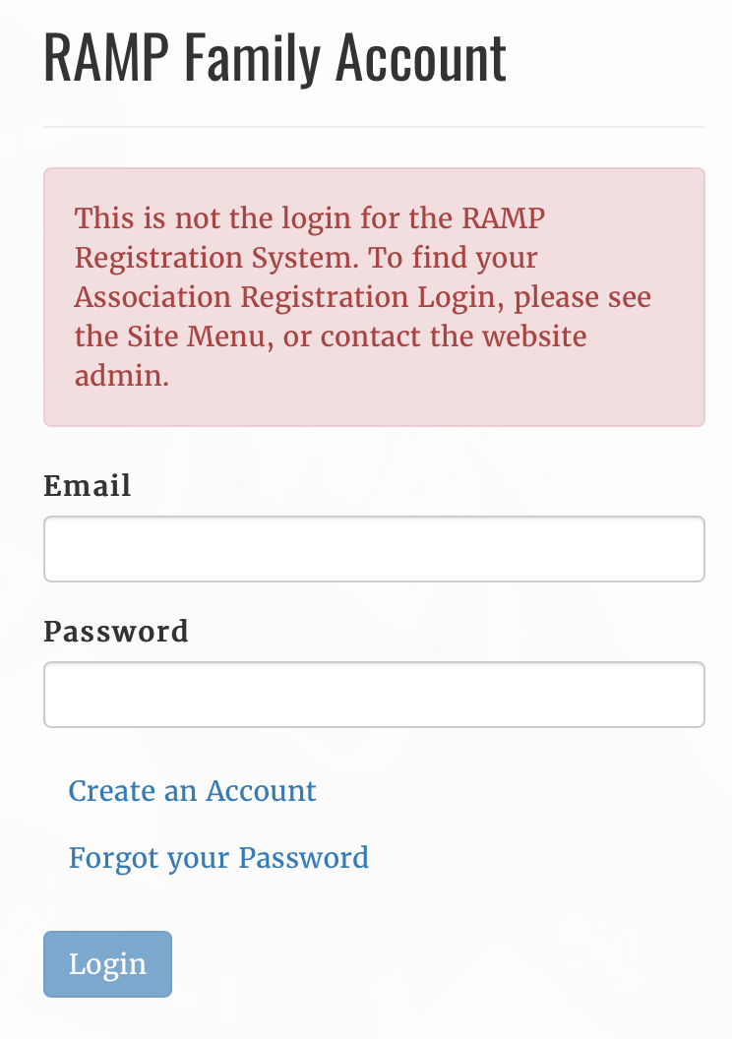The image size is (732, 1039).
Task: Click the Login button below the links
Action: click(107, 964)
